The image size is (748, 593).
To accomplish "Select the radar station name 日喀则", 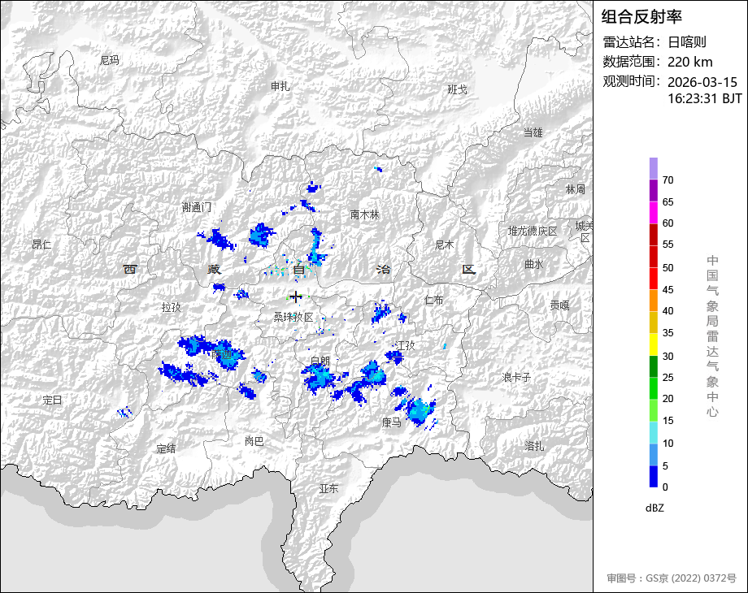I will click(686, 42).
